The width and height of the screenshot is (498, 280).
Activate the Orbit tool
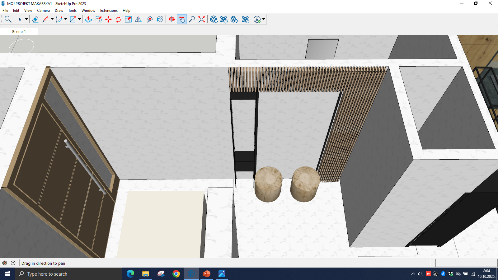(171, 19)
